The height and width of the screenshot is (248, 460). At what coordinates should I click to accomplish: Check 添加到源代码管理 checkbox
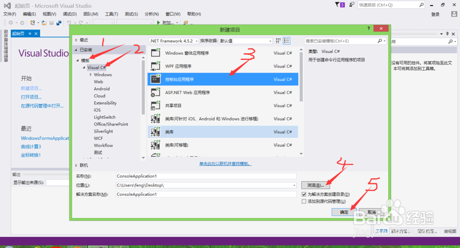tap(304, 202)
